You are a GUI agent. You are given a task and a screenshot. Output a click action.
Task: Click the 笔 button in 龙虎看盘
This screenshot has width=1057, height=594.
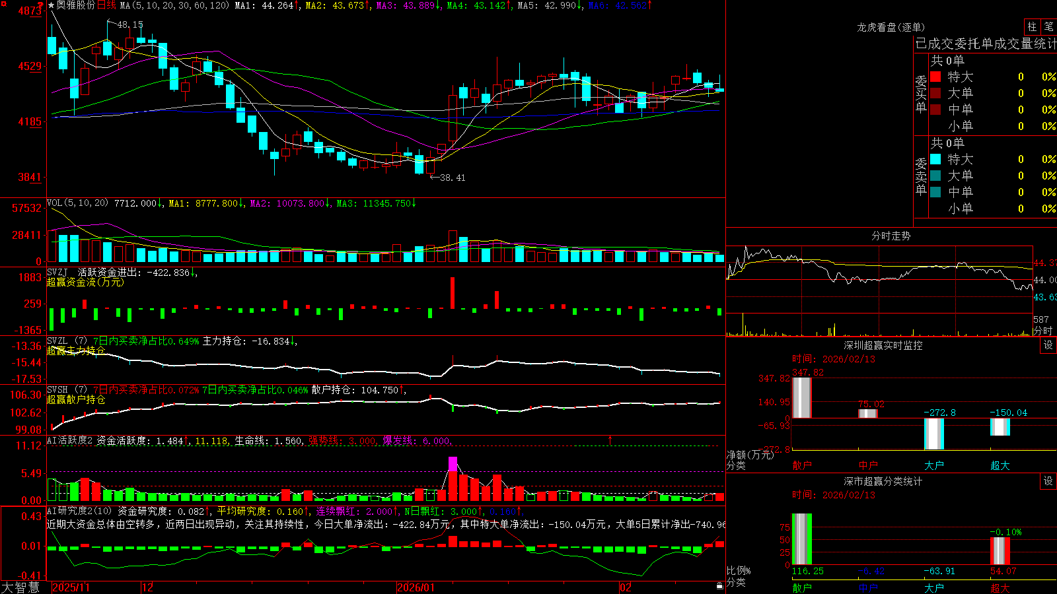(x=1048, y=26)
